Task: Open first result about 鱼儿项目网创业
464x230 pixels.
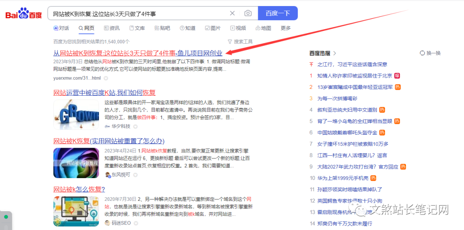Action: pos(137,53)
